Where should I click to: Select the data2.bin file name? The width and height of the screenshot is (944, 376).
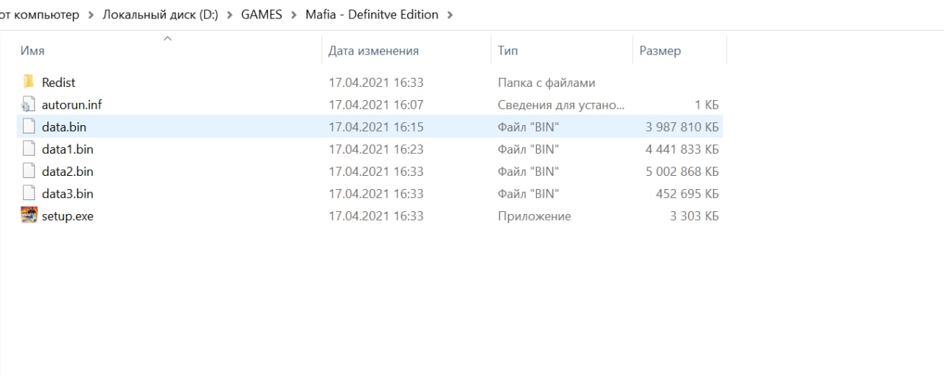tap(67, 171)
